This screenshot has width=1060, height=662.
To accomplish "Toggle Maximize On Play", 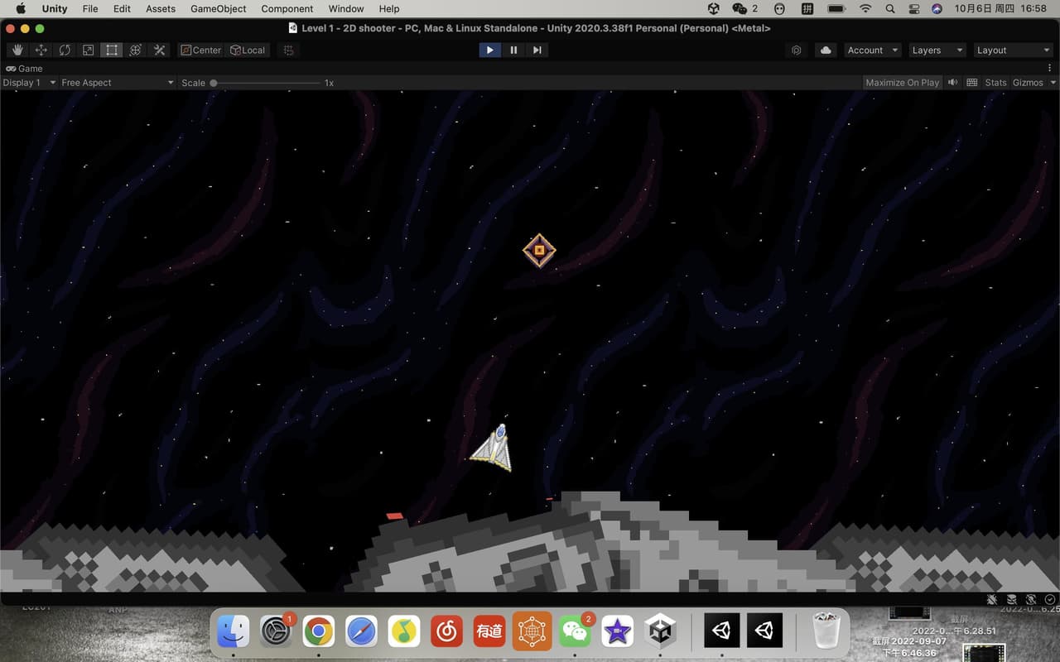I will coord(903,83).
